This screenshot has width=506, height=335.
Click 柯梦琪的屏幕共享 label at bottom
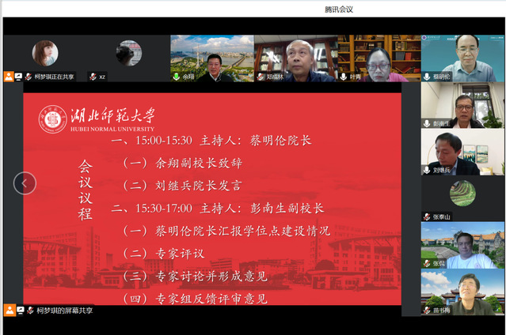click(63, 311)
